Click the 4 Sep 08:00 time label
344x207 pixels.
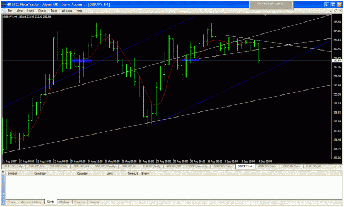pyautogui.click(x=265, y=161)
